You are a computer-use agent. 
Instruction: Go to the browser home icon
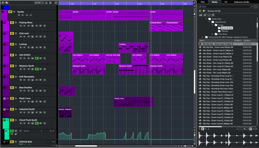coord(204,11)
